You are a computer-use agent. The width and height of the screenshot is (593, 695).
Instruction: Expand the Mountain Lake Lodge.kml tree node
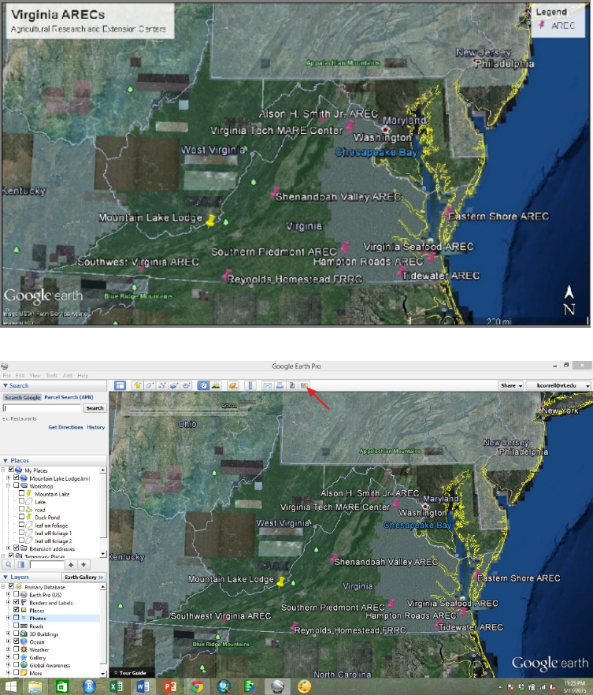tap(8, 478)
